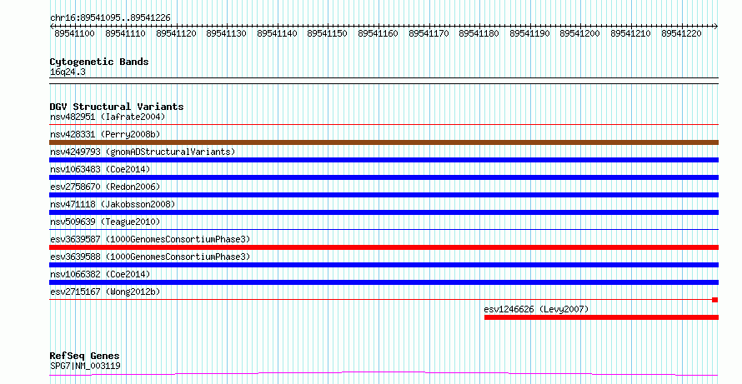Screen dimensions: 742x384
Task: Click the DGV Structural Variants track title
Action: [117, 107]
